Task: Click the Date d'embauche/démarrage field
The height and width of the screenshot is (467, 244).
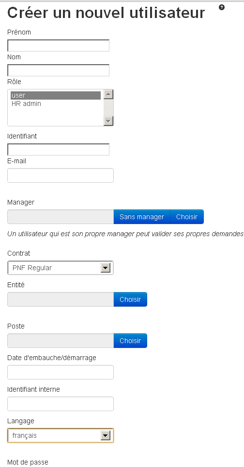Action: click(x=61, y=372)
